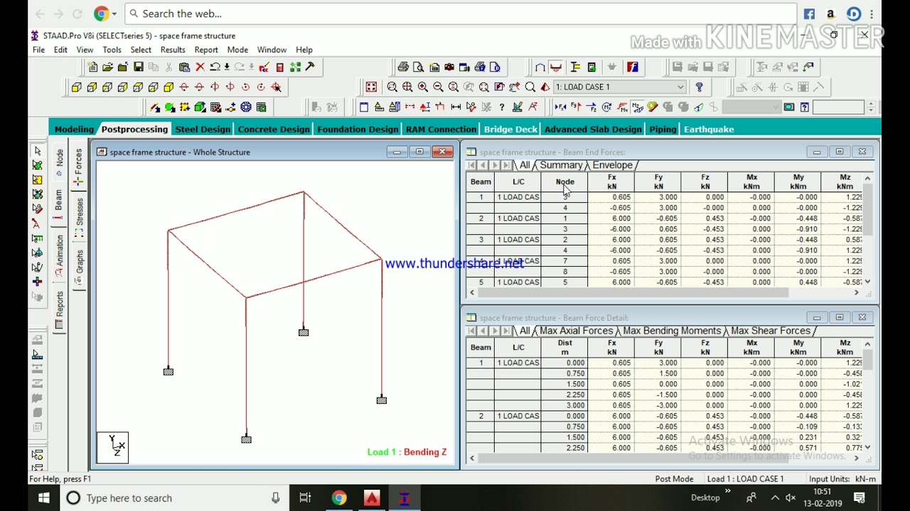The height and width of the screenshot is (511, 910).
Task: Select the Animation vertical page tab
Action: point(59,255)
